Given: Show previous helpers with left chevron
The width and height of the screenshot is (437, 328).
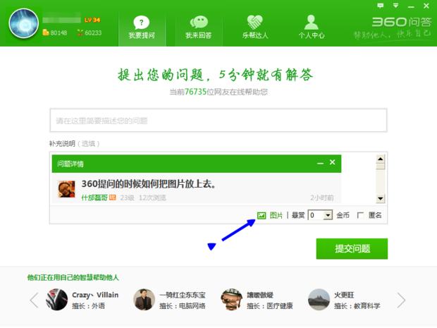Looking at the screenshot, I should coord(34,300).
